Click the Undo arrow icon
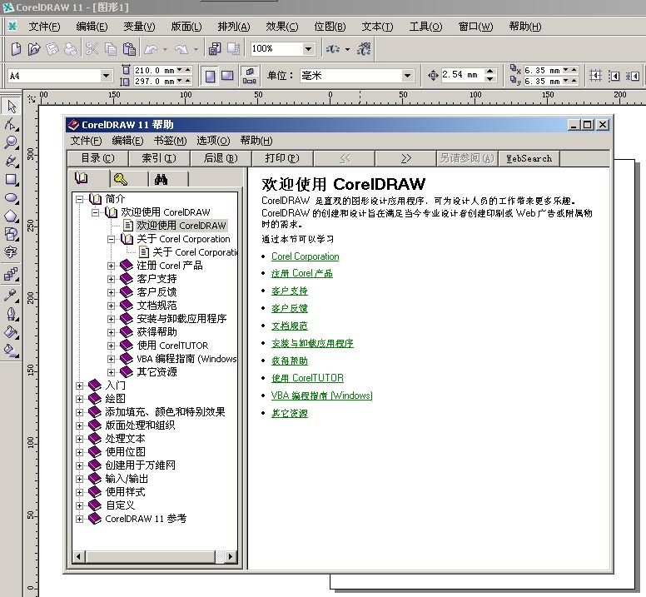 point(151,49)
